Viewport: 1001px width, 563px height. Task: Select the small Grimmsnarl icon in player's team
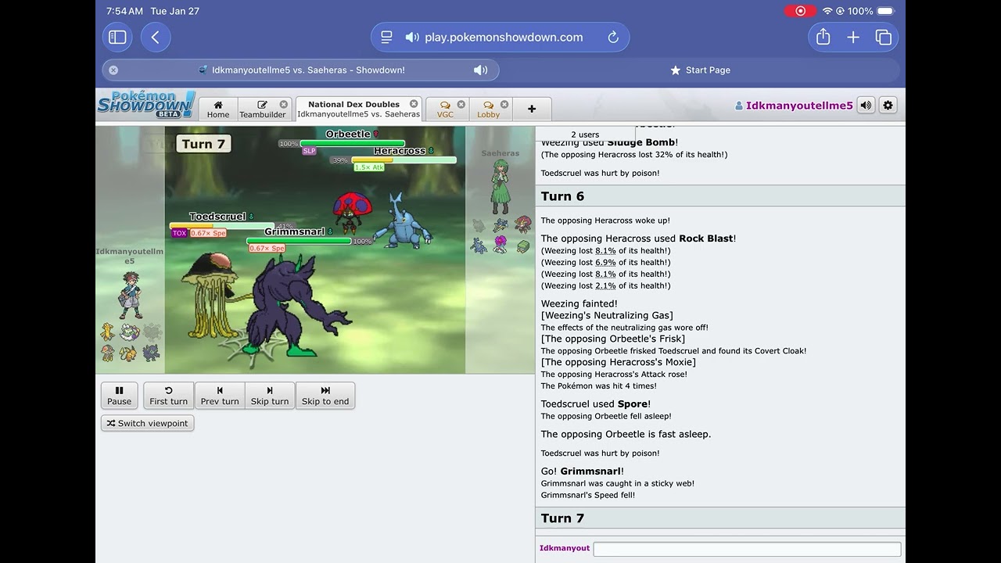pyautogui.click(x=152, y=353)
